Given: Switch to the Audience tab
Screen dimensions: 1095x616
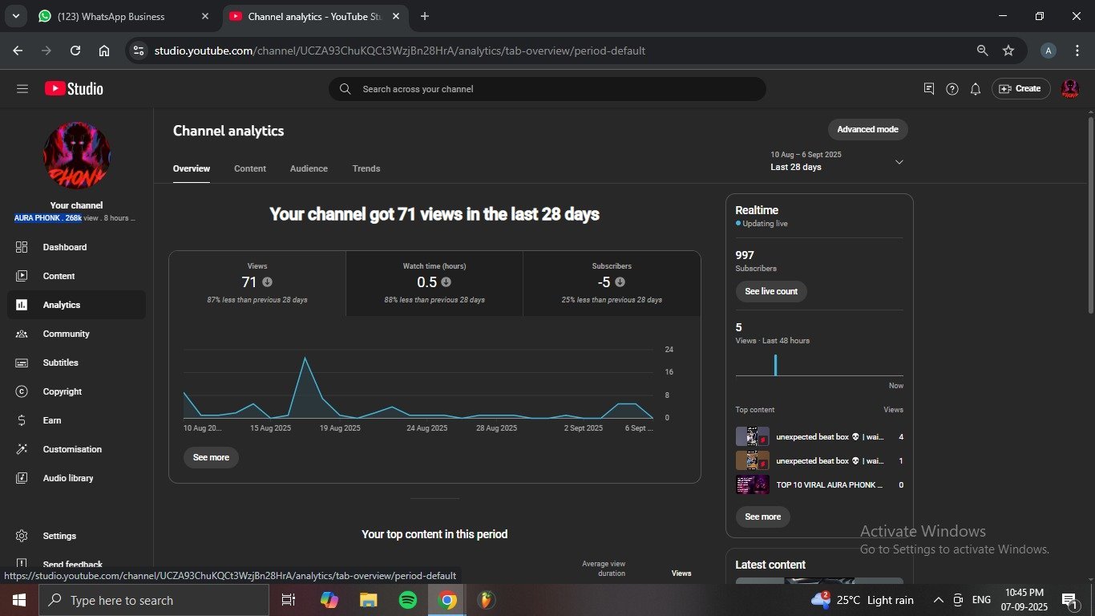Looking at the screenshot, I should 309,168.
